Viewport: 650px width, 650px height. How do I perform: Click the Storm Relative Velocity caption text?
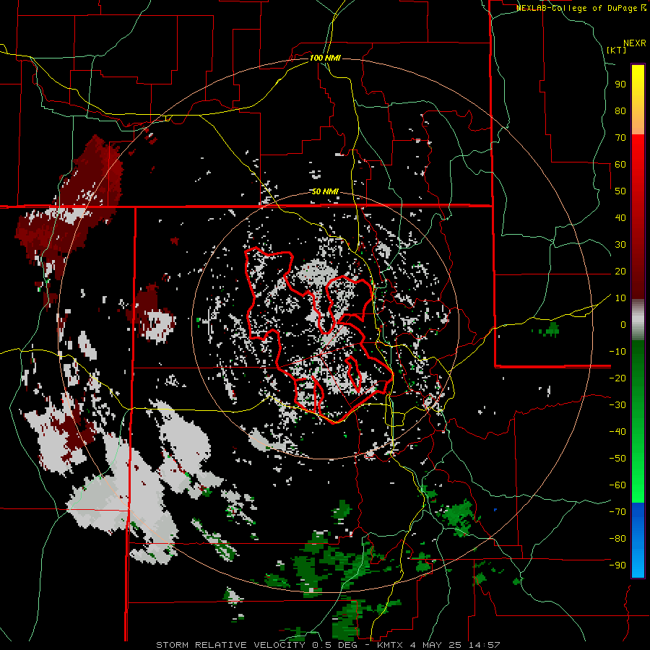pyautogui.click(x=328, y=645)
